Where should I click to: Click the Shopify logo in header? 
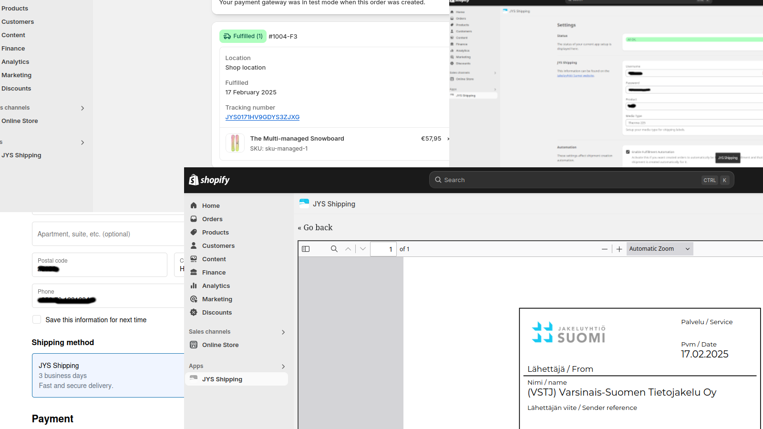(x=209, y=180)
